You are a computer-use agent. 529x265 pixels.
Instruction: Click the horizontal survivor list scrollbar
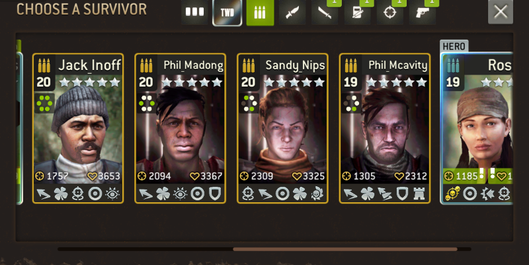264,249
